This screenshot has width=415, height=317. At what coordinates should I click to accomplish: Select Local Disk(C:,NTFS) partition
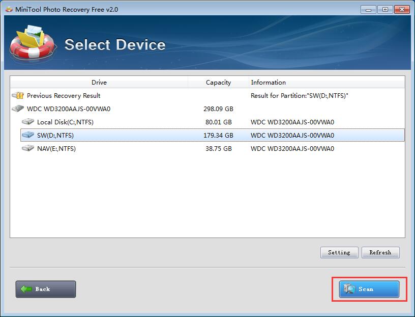point(213,122)
